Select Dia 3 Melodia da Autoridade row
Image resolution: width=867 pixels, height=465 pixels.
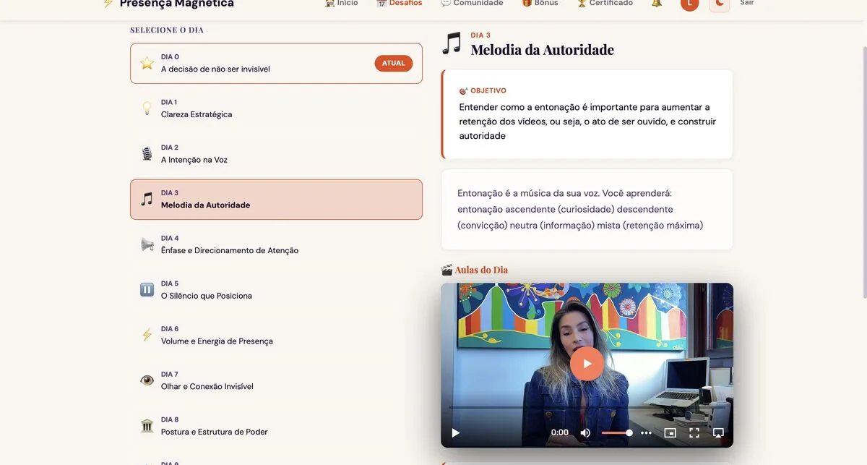pos(276,200)
